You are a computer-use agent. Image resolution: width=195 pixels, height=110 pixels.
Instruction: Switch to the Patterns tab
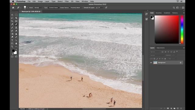[x=175, y=13]
